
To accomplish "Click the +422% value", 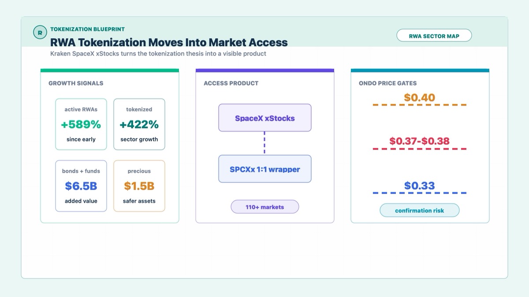I will 139,125.
